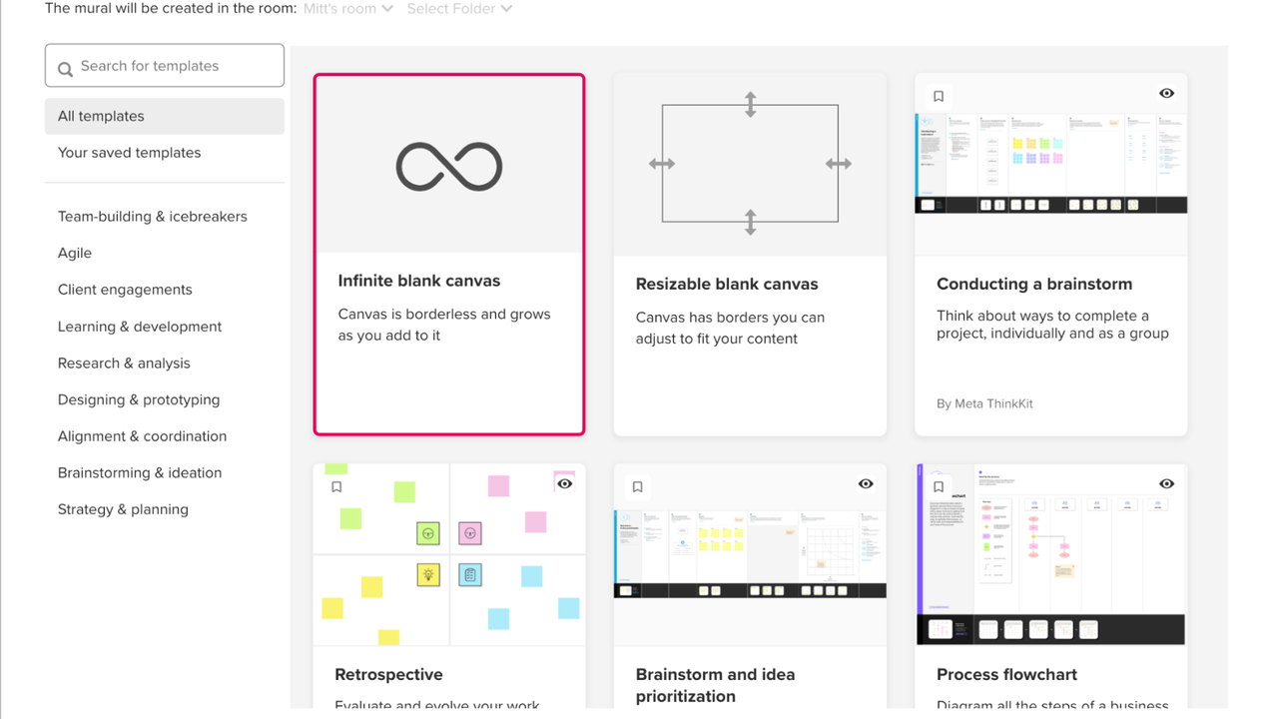1277x719 pixels.
Task: Preview Brainstorm and idea prioritization eye icon
Action: pos(866,483)
